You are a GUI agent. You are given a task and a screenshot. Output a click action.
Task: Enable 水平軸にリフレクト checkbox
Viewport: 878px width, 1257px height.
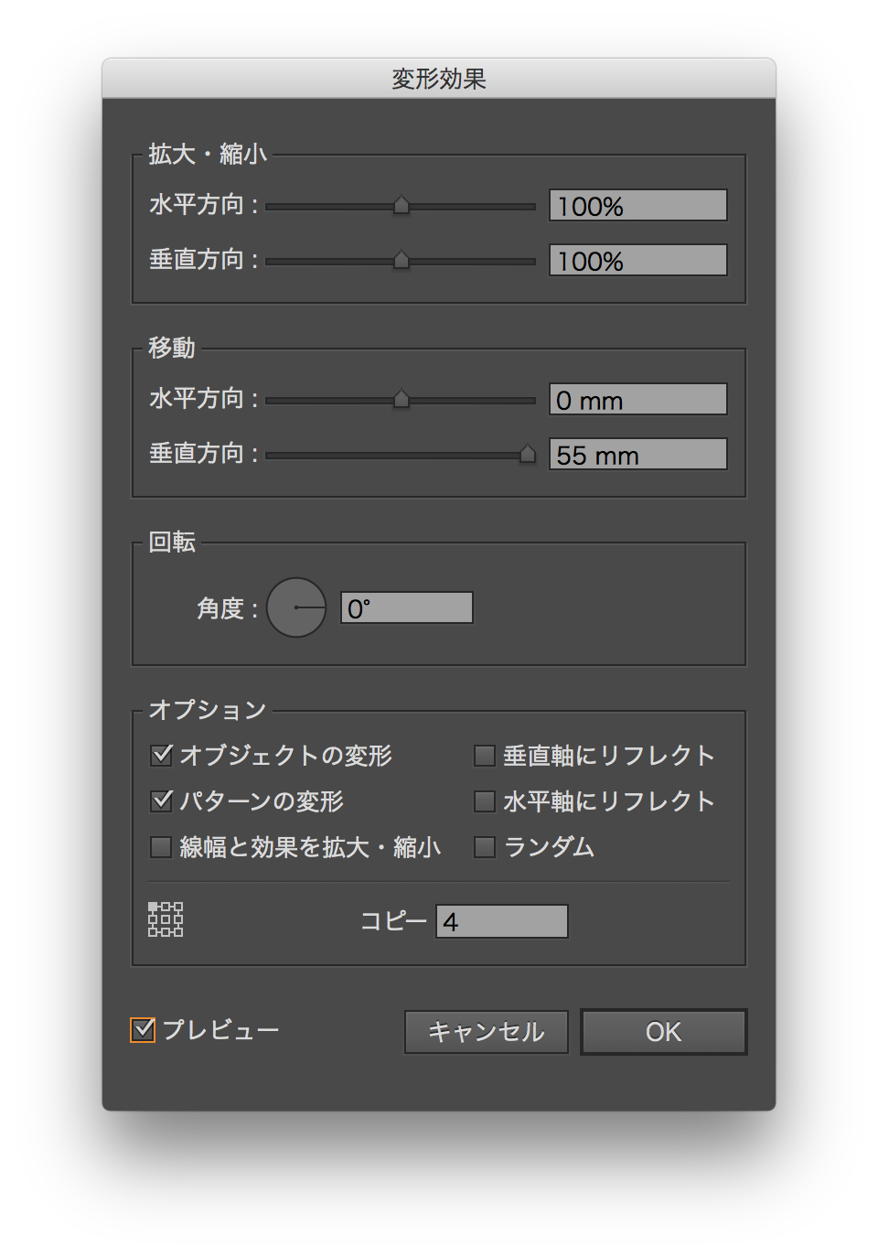[x=485, y=801]
